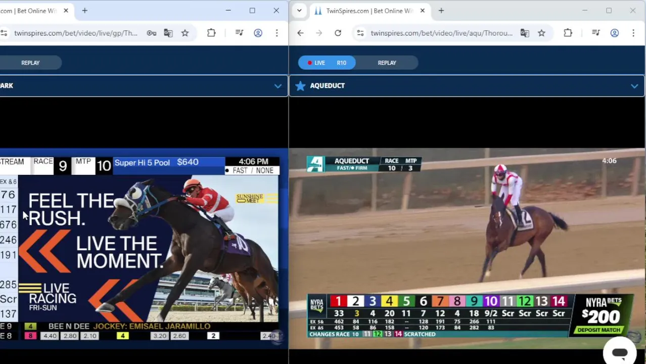Go forward in the right browser window
The width and height of the screenshot is (646, 364).
(x=319, y=33)
